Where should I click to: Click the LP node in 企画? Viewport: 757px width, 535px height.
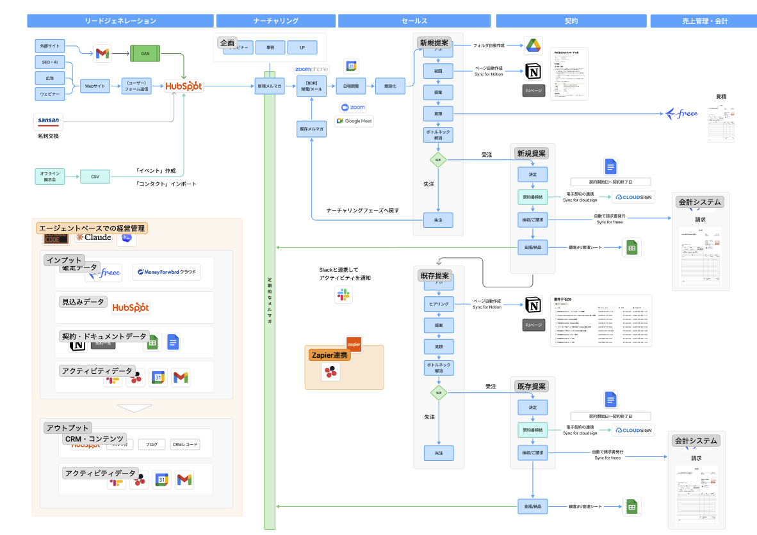302,48
